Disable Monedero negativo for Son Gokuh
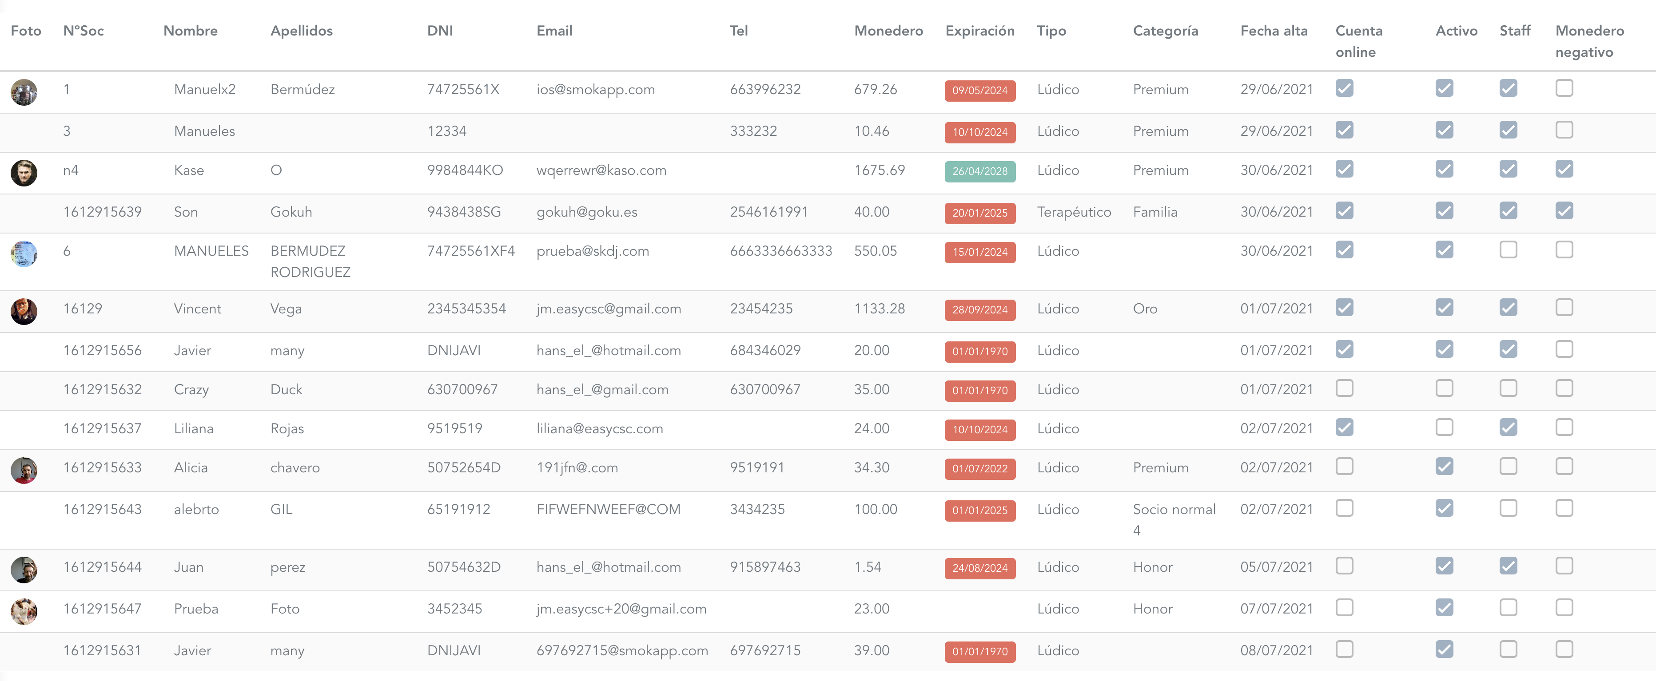 [x=1564, y=211]
